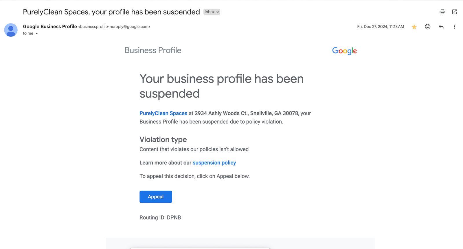463x249 pixels.
Task: Open the three-dot more options menu
Action: [x=454, y=27]
